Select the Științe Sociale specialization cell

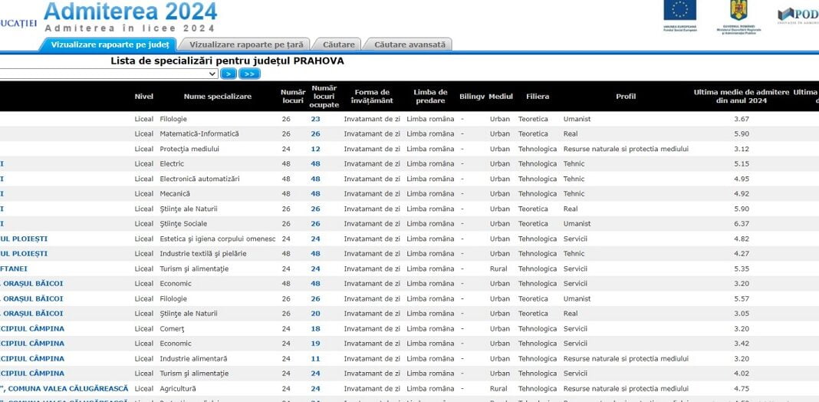(x=183, y=224)
